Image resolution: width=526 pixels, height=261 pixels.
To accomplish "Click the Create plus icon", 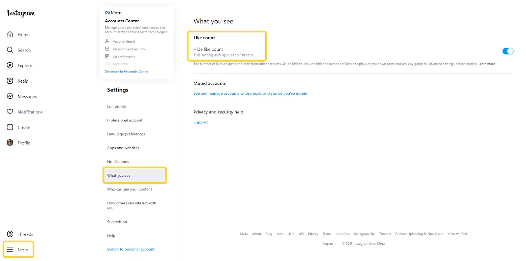I will click(10, 127).
